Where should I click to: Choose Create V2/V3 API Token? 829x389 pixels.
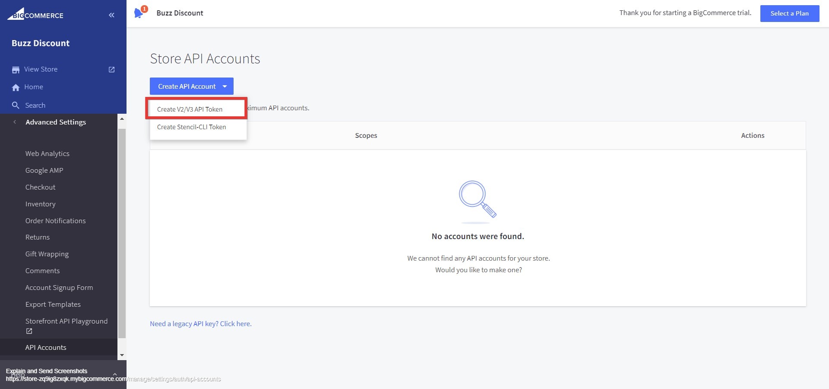click(198, 109)
